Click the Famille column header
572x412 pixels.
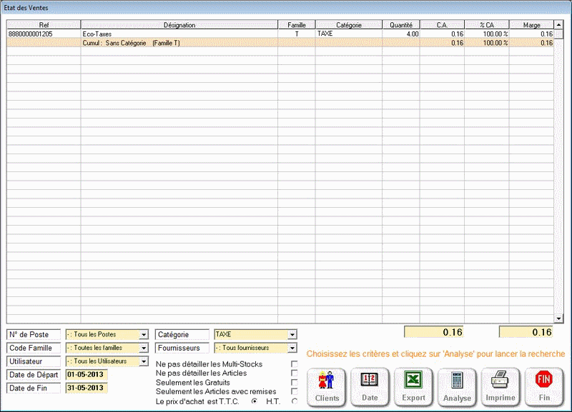tap(297, 25)
